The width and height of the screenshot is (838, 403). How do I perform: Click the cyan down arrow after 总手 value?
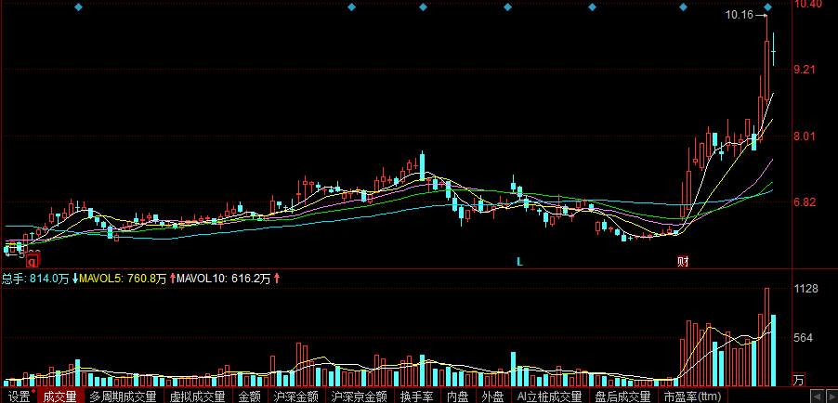[x=75, y=279]
